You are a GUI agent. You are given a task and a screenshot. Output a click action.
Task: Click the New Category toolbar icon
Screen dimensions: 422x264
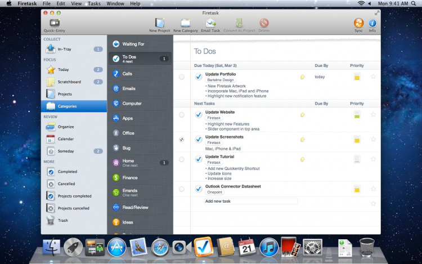(x=186, y=23)
